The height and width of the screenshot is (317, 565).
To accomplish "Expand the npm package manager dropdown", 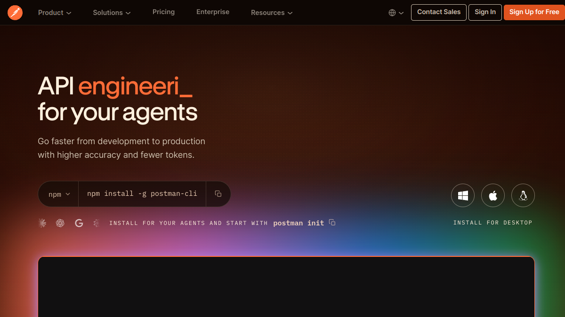I will coord(59,194).
